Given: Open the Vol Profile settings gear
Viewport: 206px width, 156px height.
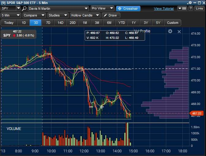Looking at the screenshot, I should pyautogui.click(x=170, y=31).
